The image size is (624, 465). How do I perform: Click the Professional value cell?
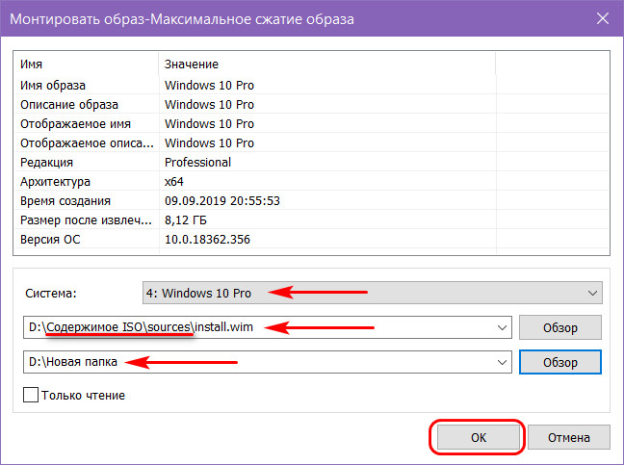[197, 163]
